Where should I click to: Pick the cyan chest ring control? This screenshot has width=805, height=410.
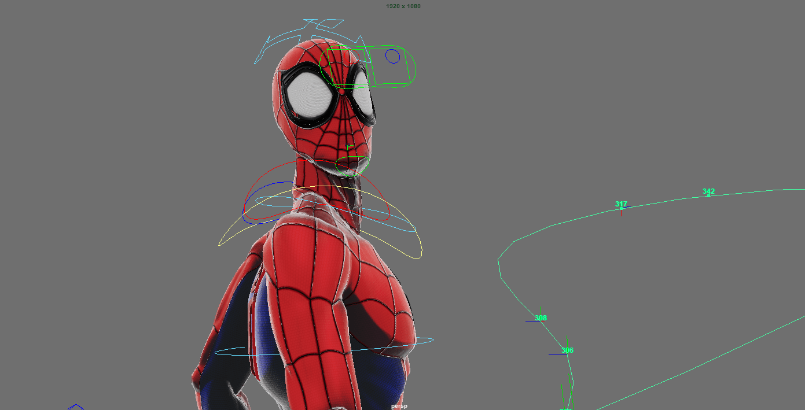pyautogui.click(x=324, y=348)
